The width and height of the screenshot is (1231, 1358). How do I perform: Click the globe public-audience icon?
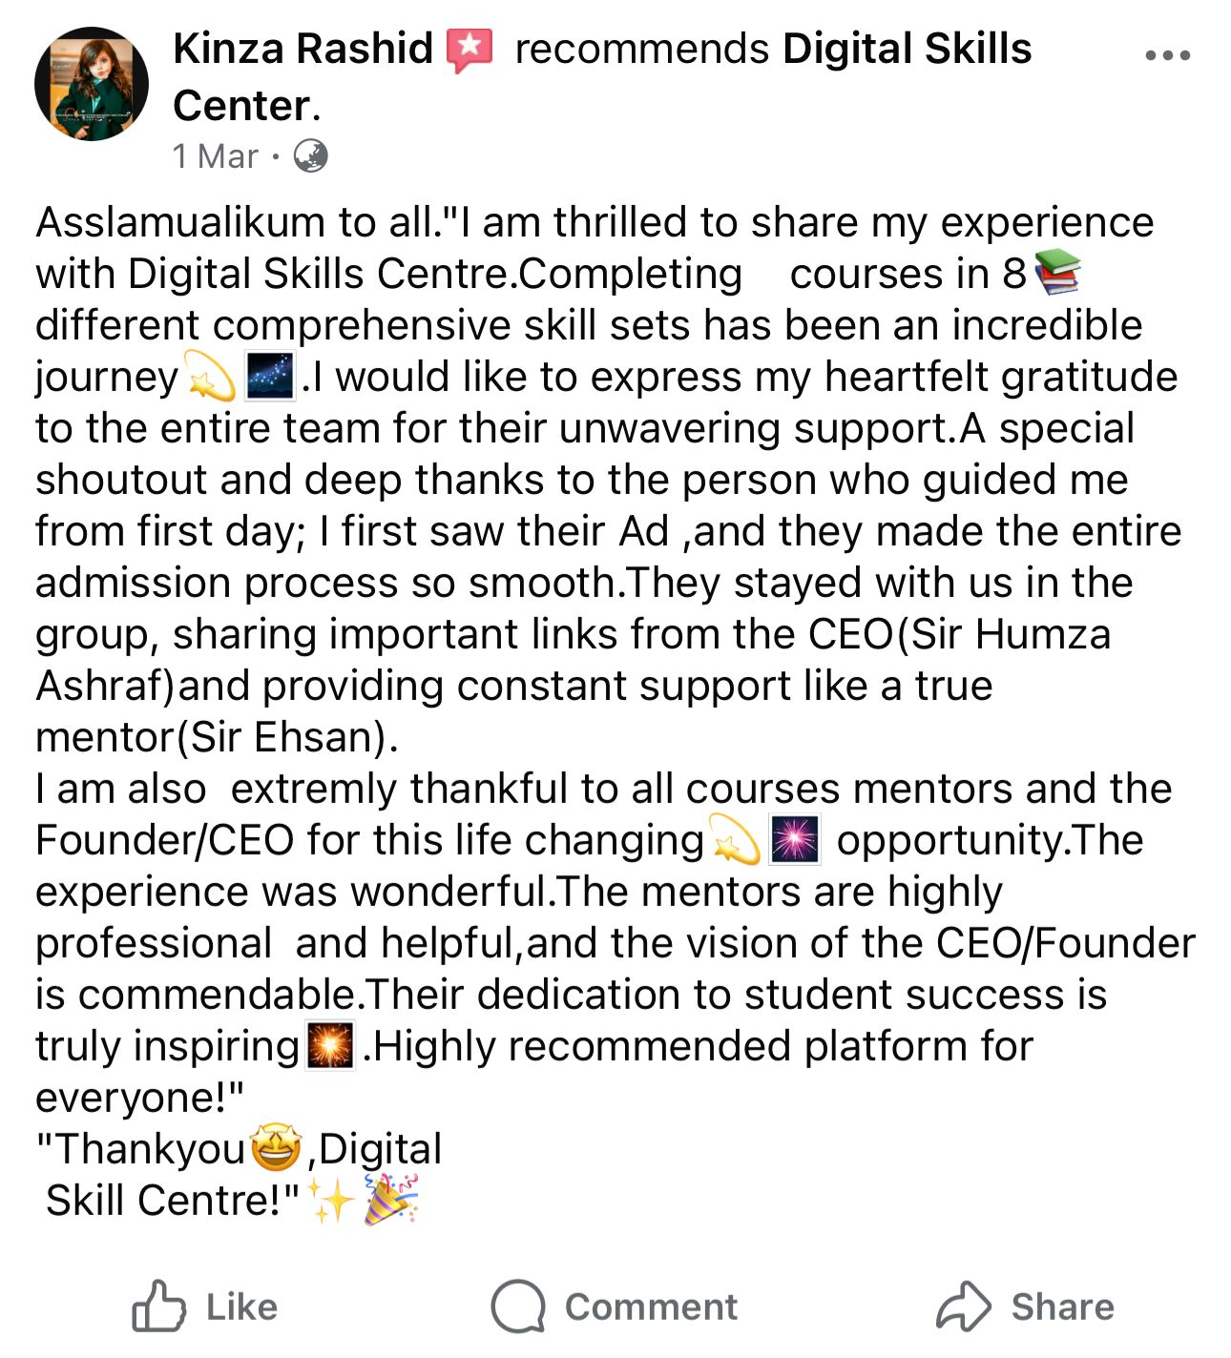click(x=310, y=155)
